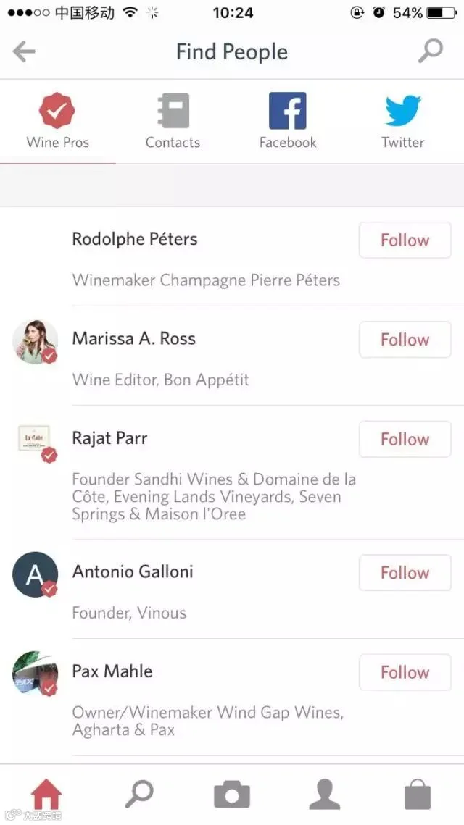The width and height of the screenshot is (464, 825).
Task: Tap Antonio Galloni's avatar
Action: click(35, 574)
